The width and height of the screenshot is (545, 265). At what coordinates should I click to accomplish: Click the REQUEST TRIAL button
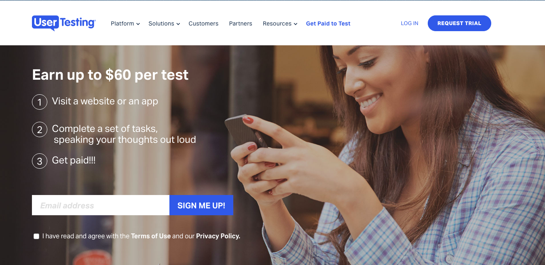459,23
